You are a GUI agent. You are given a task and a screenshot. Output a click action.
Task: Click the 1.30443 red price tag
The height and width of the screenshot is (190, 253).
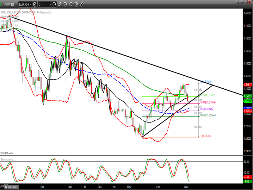coord(248,111)
